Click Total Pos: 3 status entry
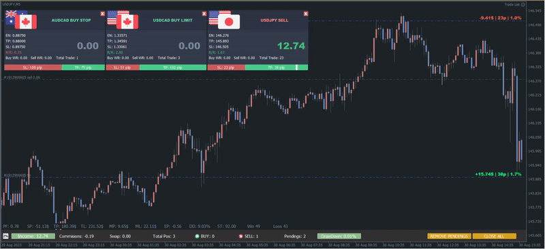Screen dimensions: 545x249 [x=164, y=237]
